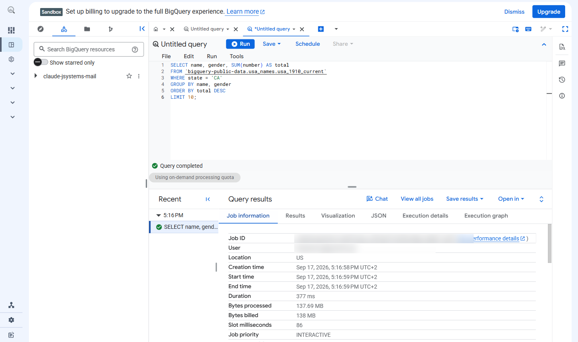578x342 pixels.
Task: Open the version history icon in the right sidebar
Action: 562,79
